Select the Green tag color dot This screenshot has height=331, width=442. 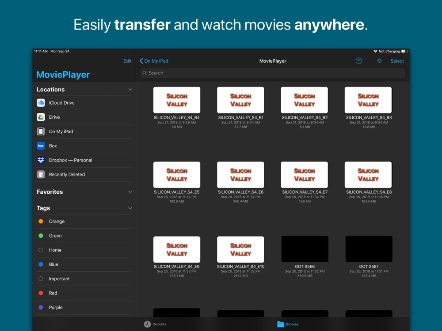click(x=41, y=236)
